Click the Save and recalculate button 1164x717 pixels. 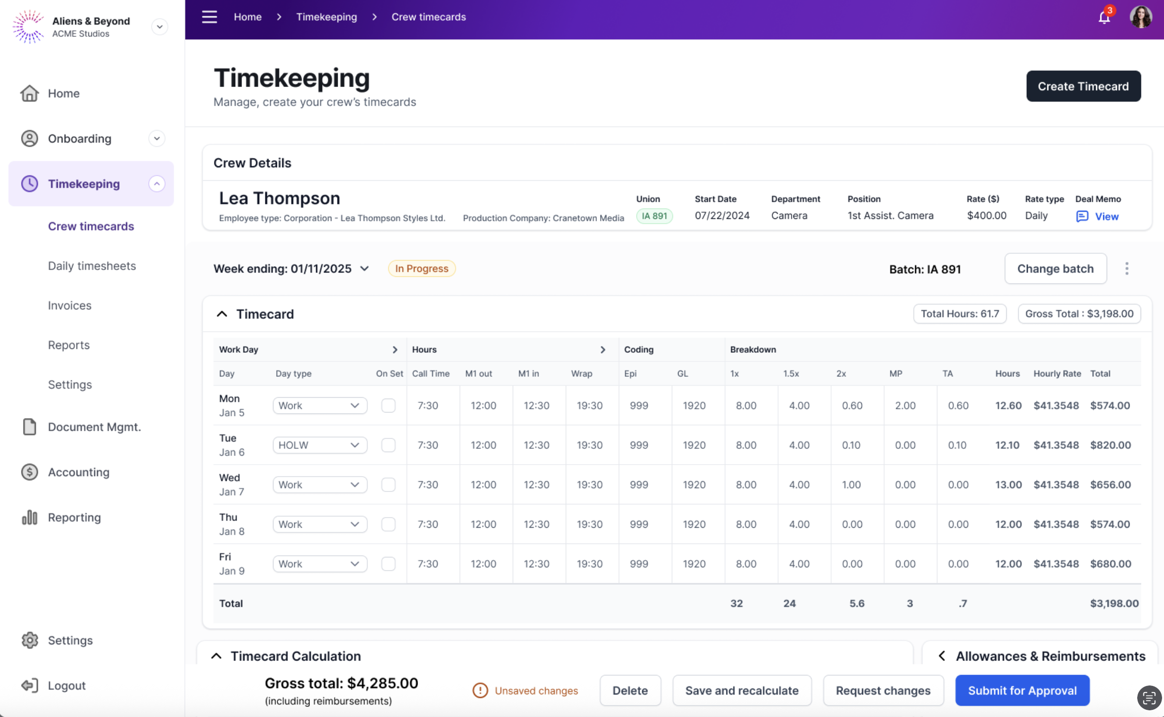[742, 690]
